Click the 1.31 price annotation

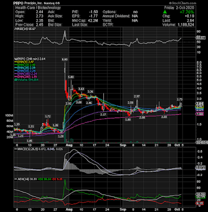[31, 127]
